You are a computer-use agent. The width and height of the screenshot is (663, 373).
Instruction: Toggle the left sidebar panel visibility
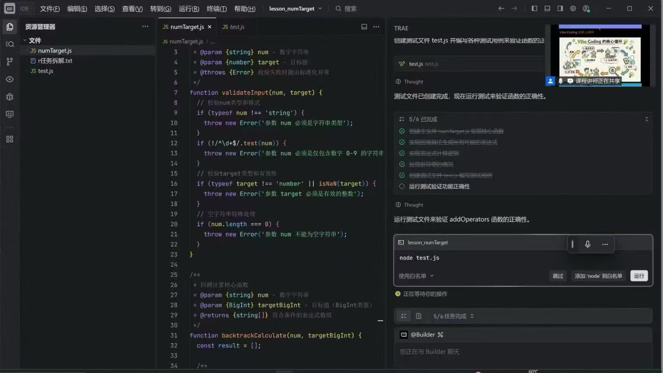click(534, 9)
